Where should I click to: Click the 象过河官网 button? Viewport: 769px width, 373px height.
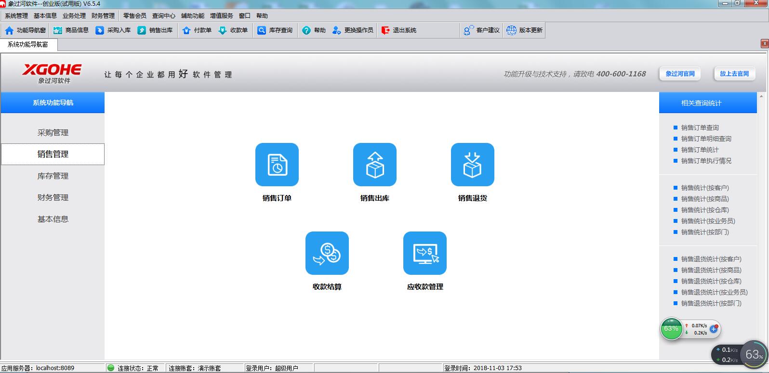tap(680, 74)
